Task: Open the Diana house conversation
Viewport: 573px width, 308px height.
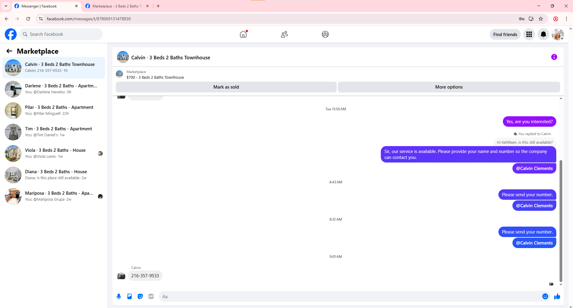Action: pyautogui.click(x=54, y=175)
